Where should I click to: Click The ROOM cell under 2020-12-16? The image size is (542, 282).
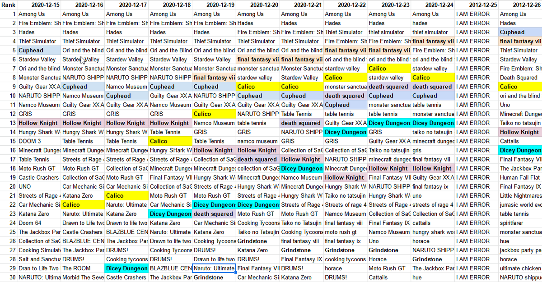[x=83, y=268]
